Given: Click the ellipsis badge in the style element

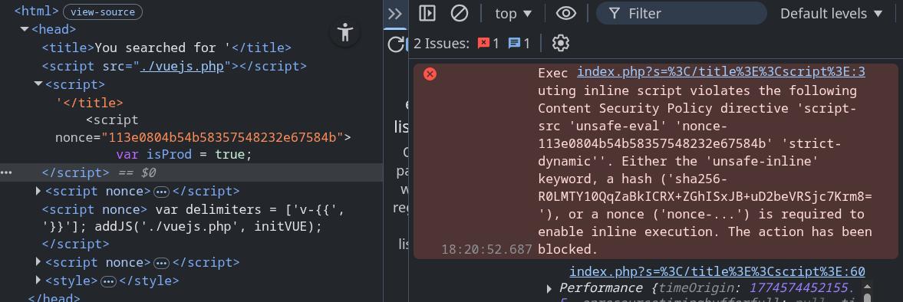Looking at the screenshot, I should pyautogui.click(x=108, y=281).
